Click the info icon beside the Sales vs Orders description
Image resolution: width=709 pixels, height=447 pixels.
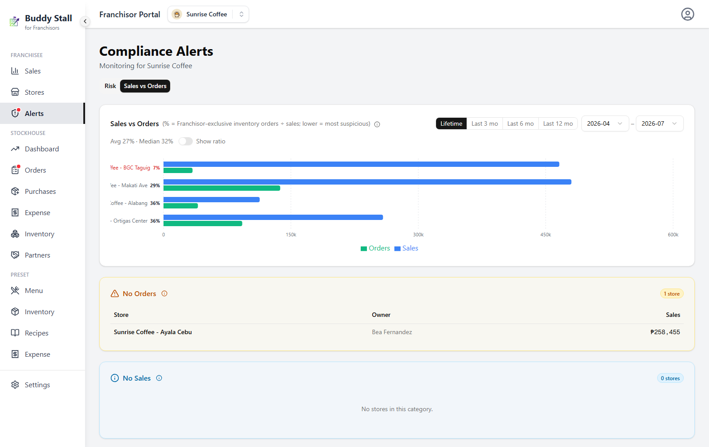tap(377, 124)
